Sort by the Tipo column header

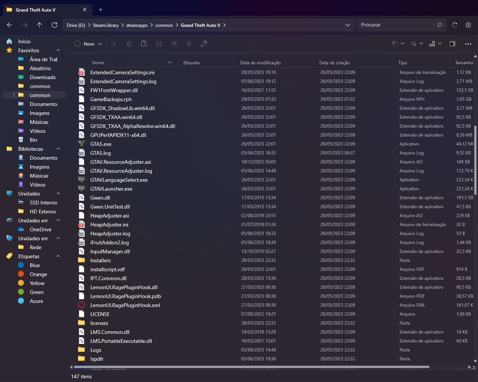point(403,63)
